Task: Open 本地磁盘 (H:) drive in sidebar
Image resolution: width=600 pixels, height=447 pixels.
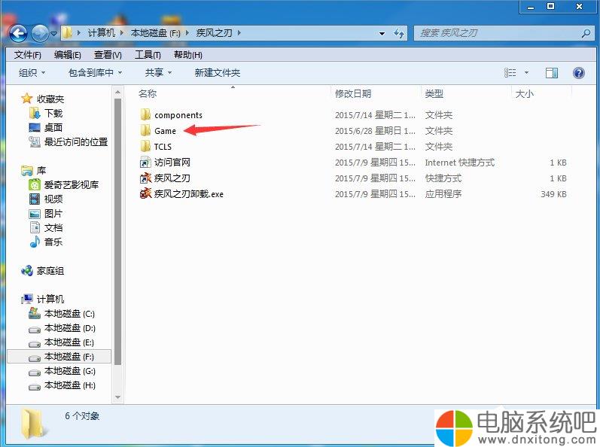Action: click(70, 385)
